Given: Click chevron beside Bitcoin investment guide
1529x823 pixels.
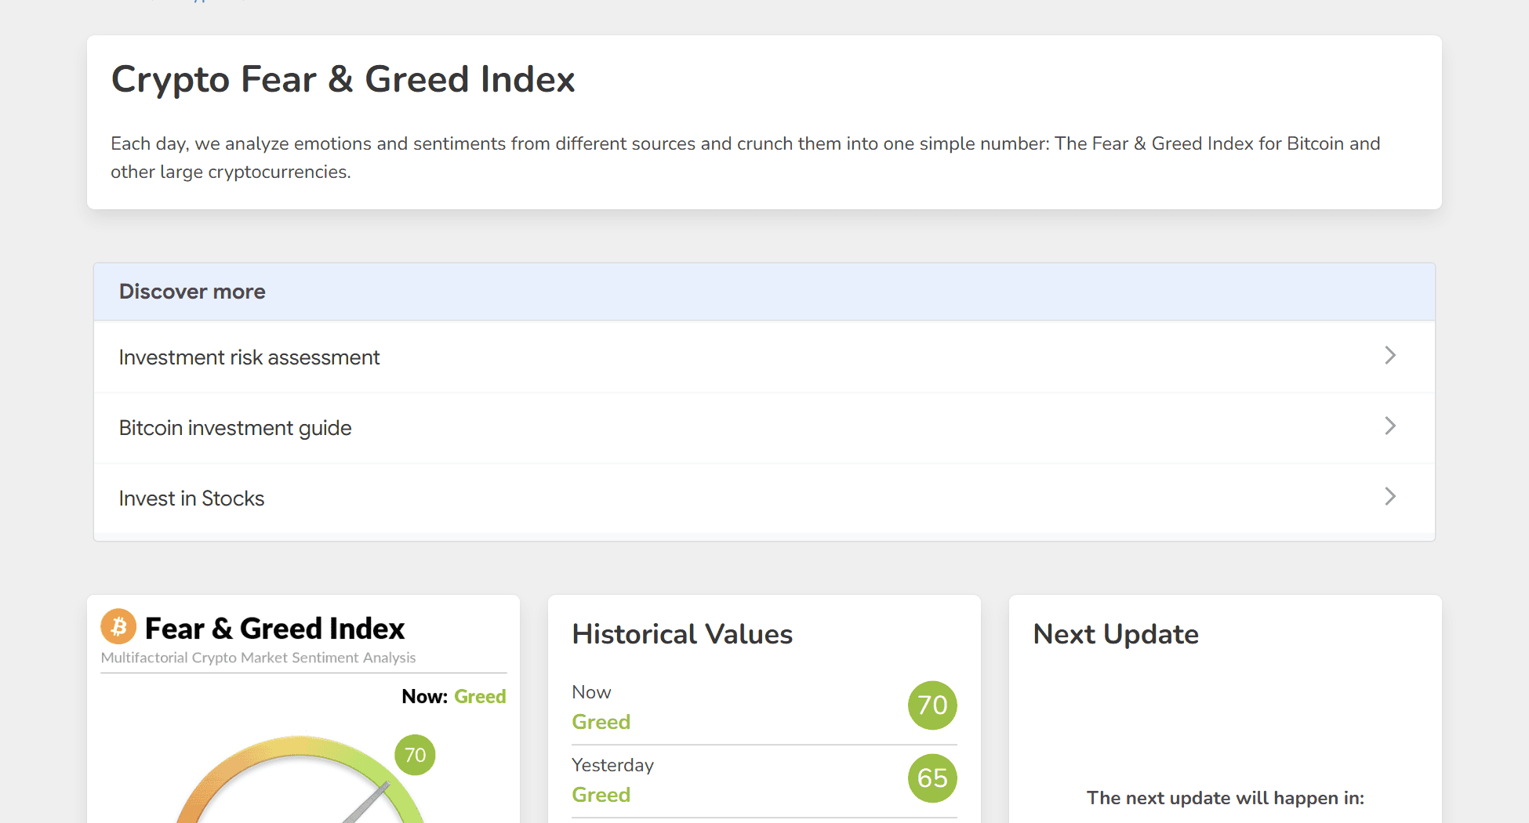Looking at the screenshot, I should (x=1390, y=426).
